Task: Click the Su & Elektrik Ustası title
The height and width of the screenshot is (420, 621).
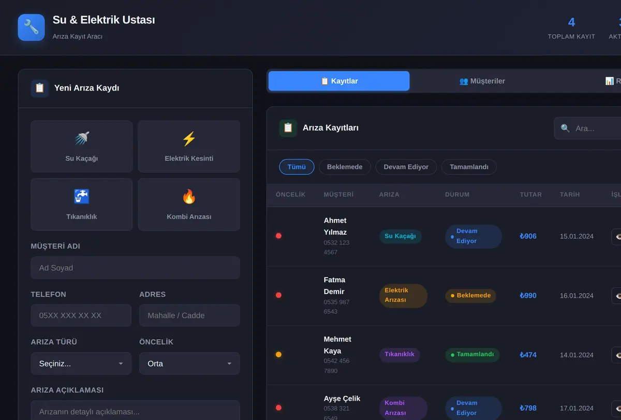Action: click(x=103, y=20)
